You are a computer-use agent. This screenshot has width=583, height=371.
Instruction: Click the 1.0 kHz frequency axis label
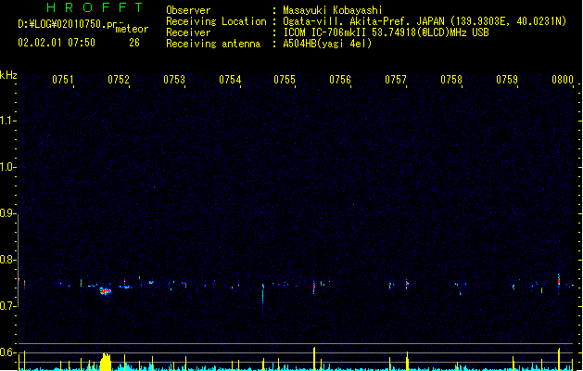[7, 167]
